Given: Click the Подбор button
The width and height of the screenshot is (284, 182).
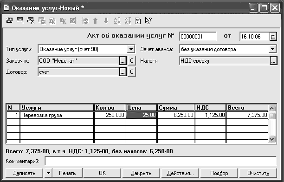Looking at the screenshot, I should (x=219, y=173).
